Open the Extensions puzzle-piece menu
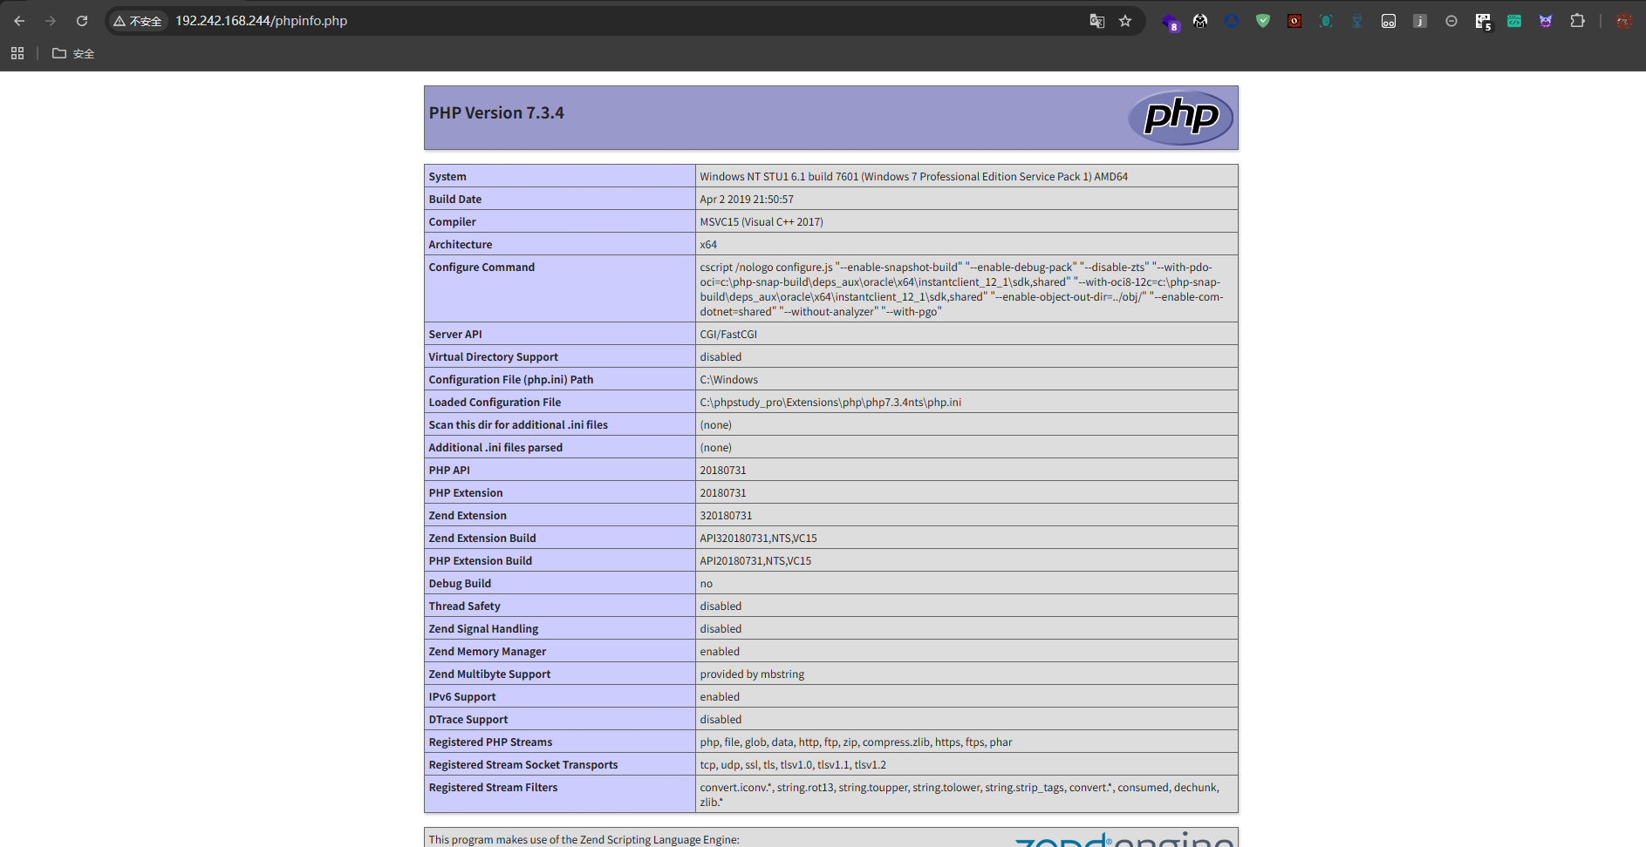Screen dimensions: 1646x847 (x=1577, y=21)
